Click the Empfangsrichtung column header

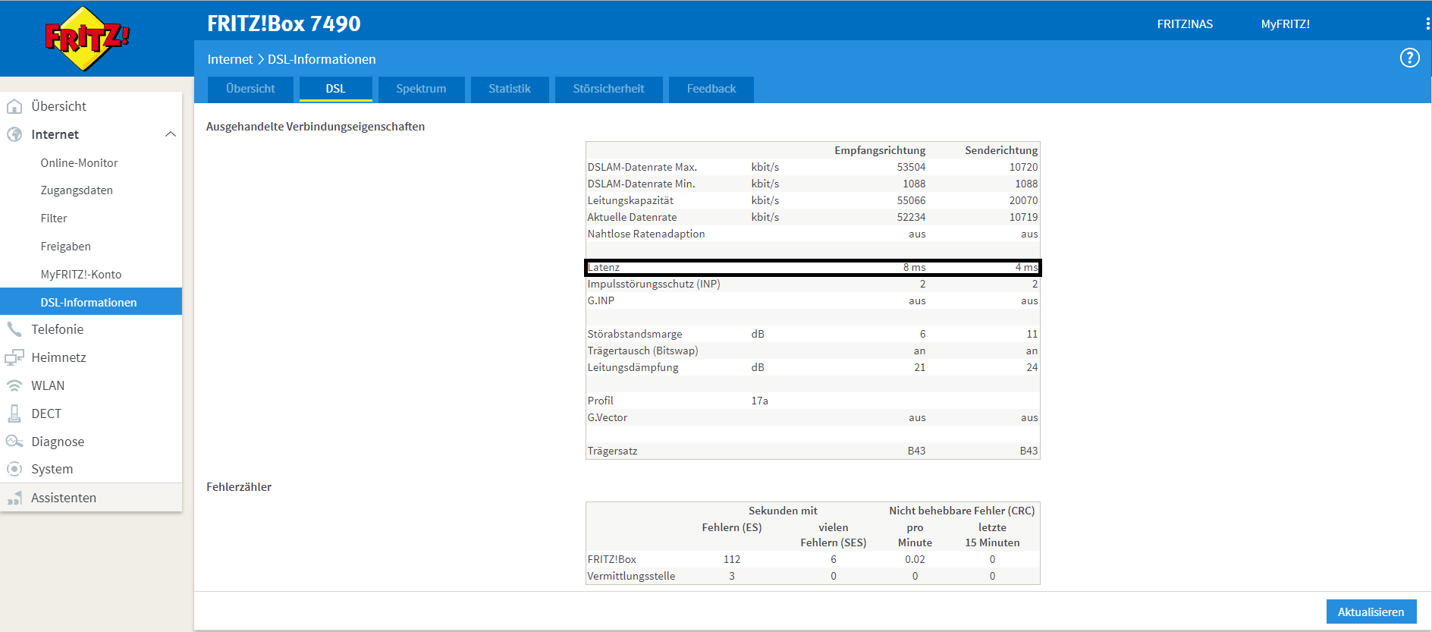point(880,150)
